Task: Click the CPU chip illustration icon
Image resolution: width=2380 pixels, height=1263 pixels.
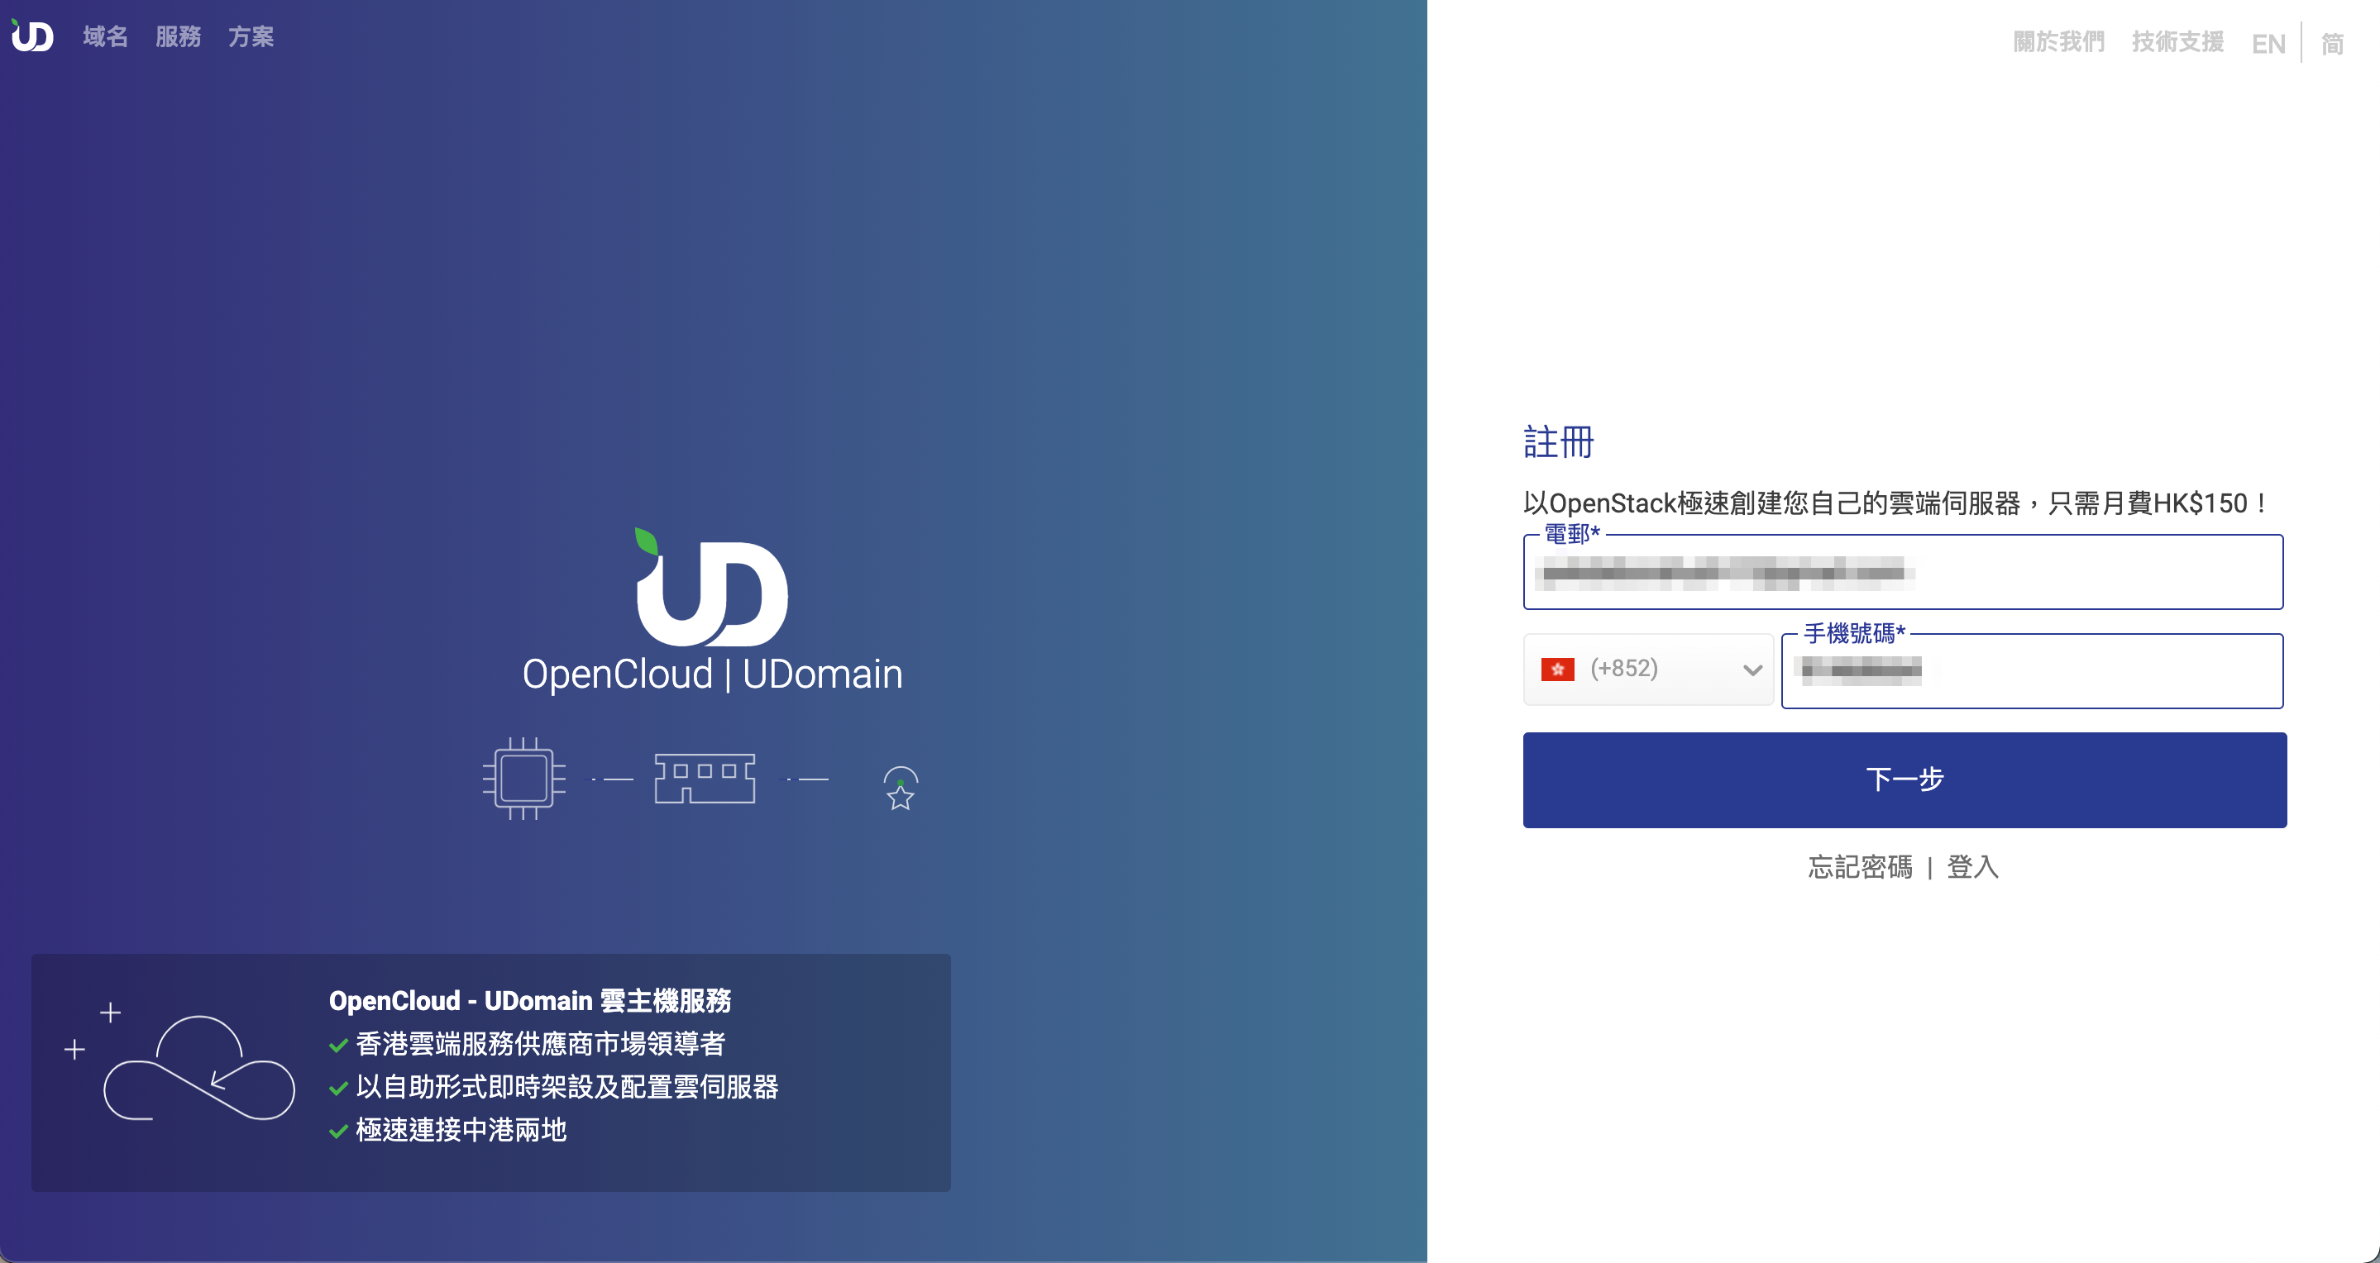Action: [523, 779]
